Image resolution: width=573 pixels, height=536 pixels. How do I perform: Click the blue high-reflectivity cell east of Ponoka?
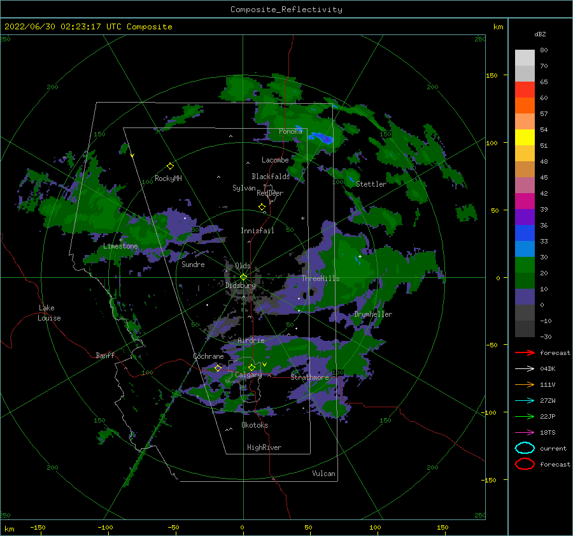tap(322, 139)
